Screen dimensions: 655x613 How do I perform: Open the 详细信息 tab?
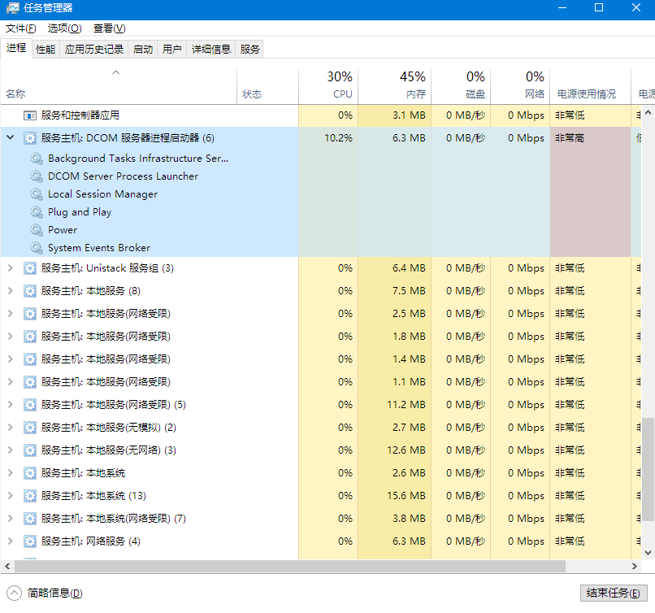tap(210, 50)
